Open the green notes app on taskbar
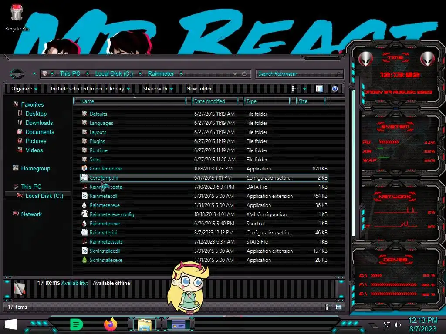Image resolution: width=446 pixels, height=334 pixels. pyautogui.click(x=76, y=324)
